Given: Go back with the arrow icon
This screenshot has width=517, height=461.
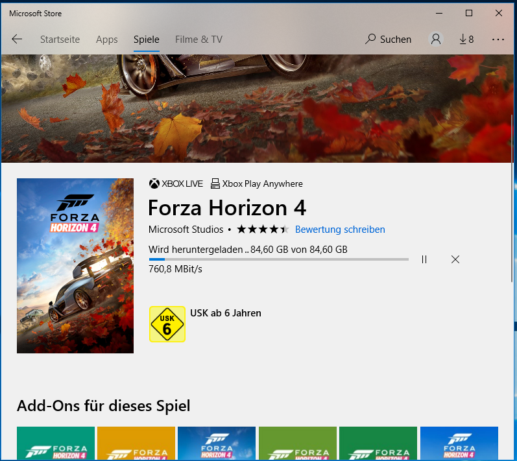Looking at the screenshot, I should [x=17, y=39].
